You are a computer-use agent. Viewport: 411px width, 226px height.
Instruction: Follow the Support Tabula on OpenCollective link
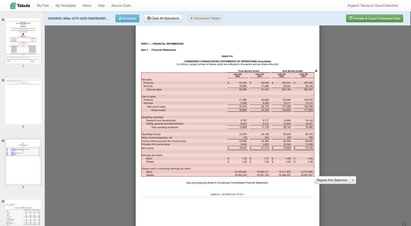pos(373,5)
